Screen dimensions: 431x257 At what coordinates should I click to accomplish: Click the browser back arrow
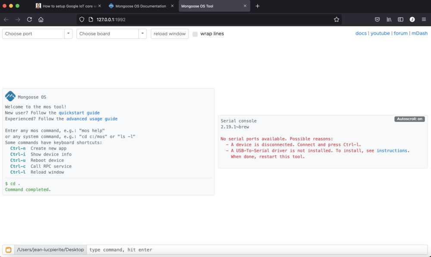[x=6, y=19]
